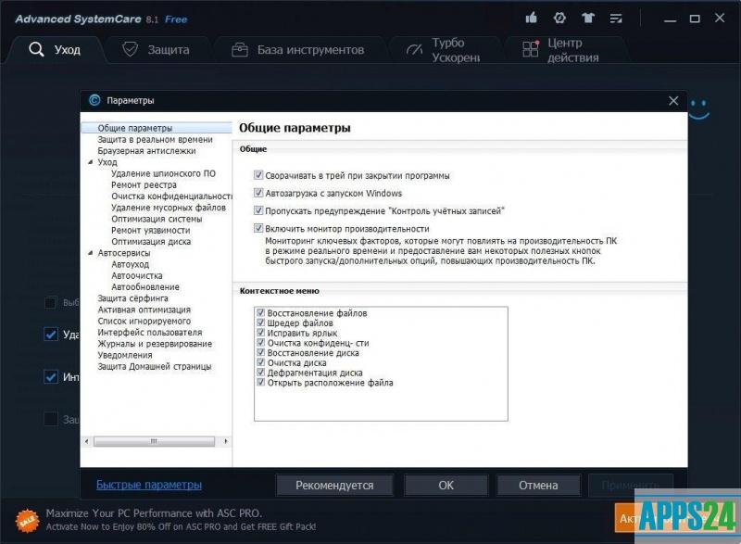Open the rescue center lifebuoy icon
This screenshot has width=741, height=544.
pyautogui.click(x=559, y=18)
